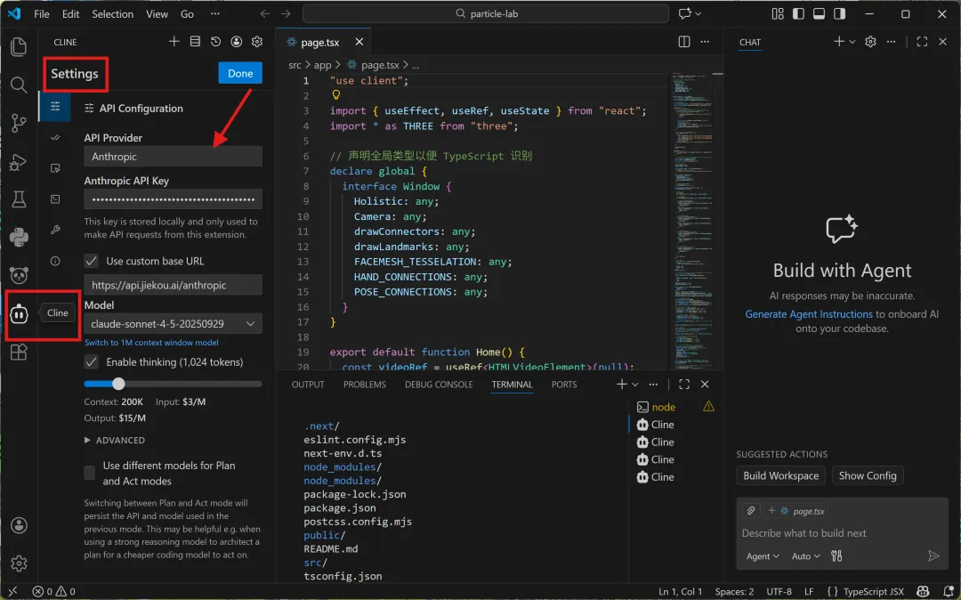Open the Cline robot icon in activity bar
The image size is (961, 600).
click(19, 313)
